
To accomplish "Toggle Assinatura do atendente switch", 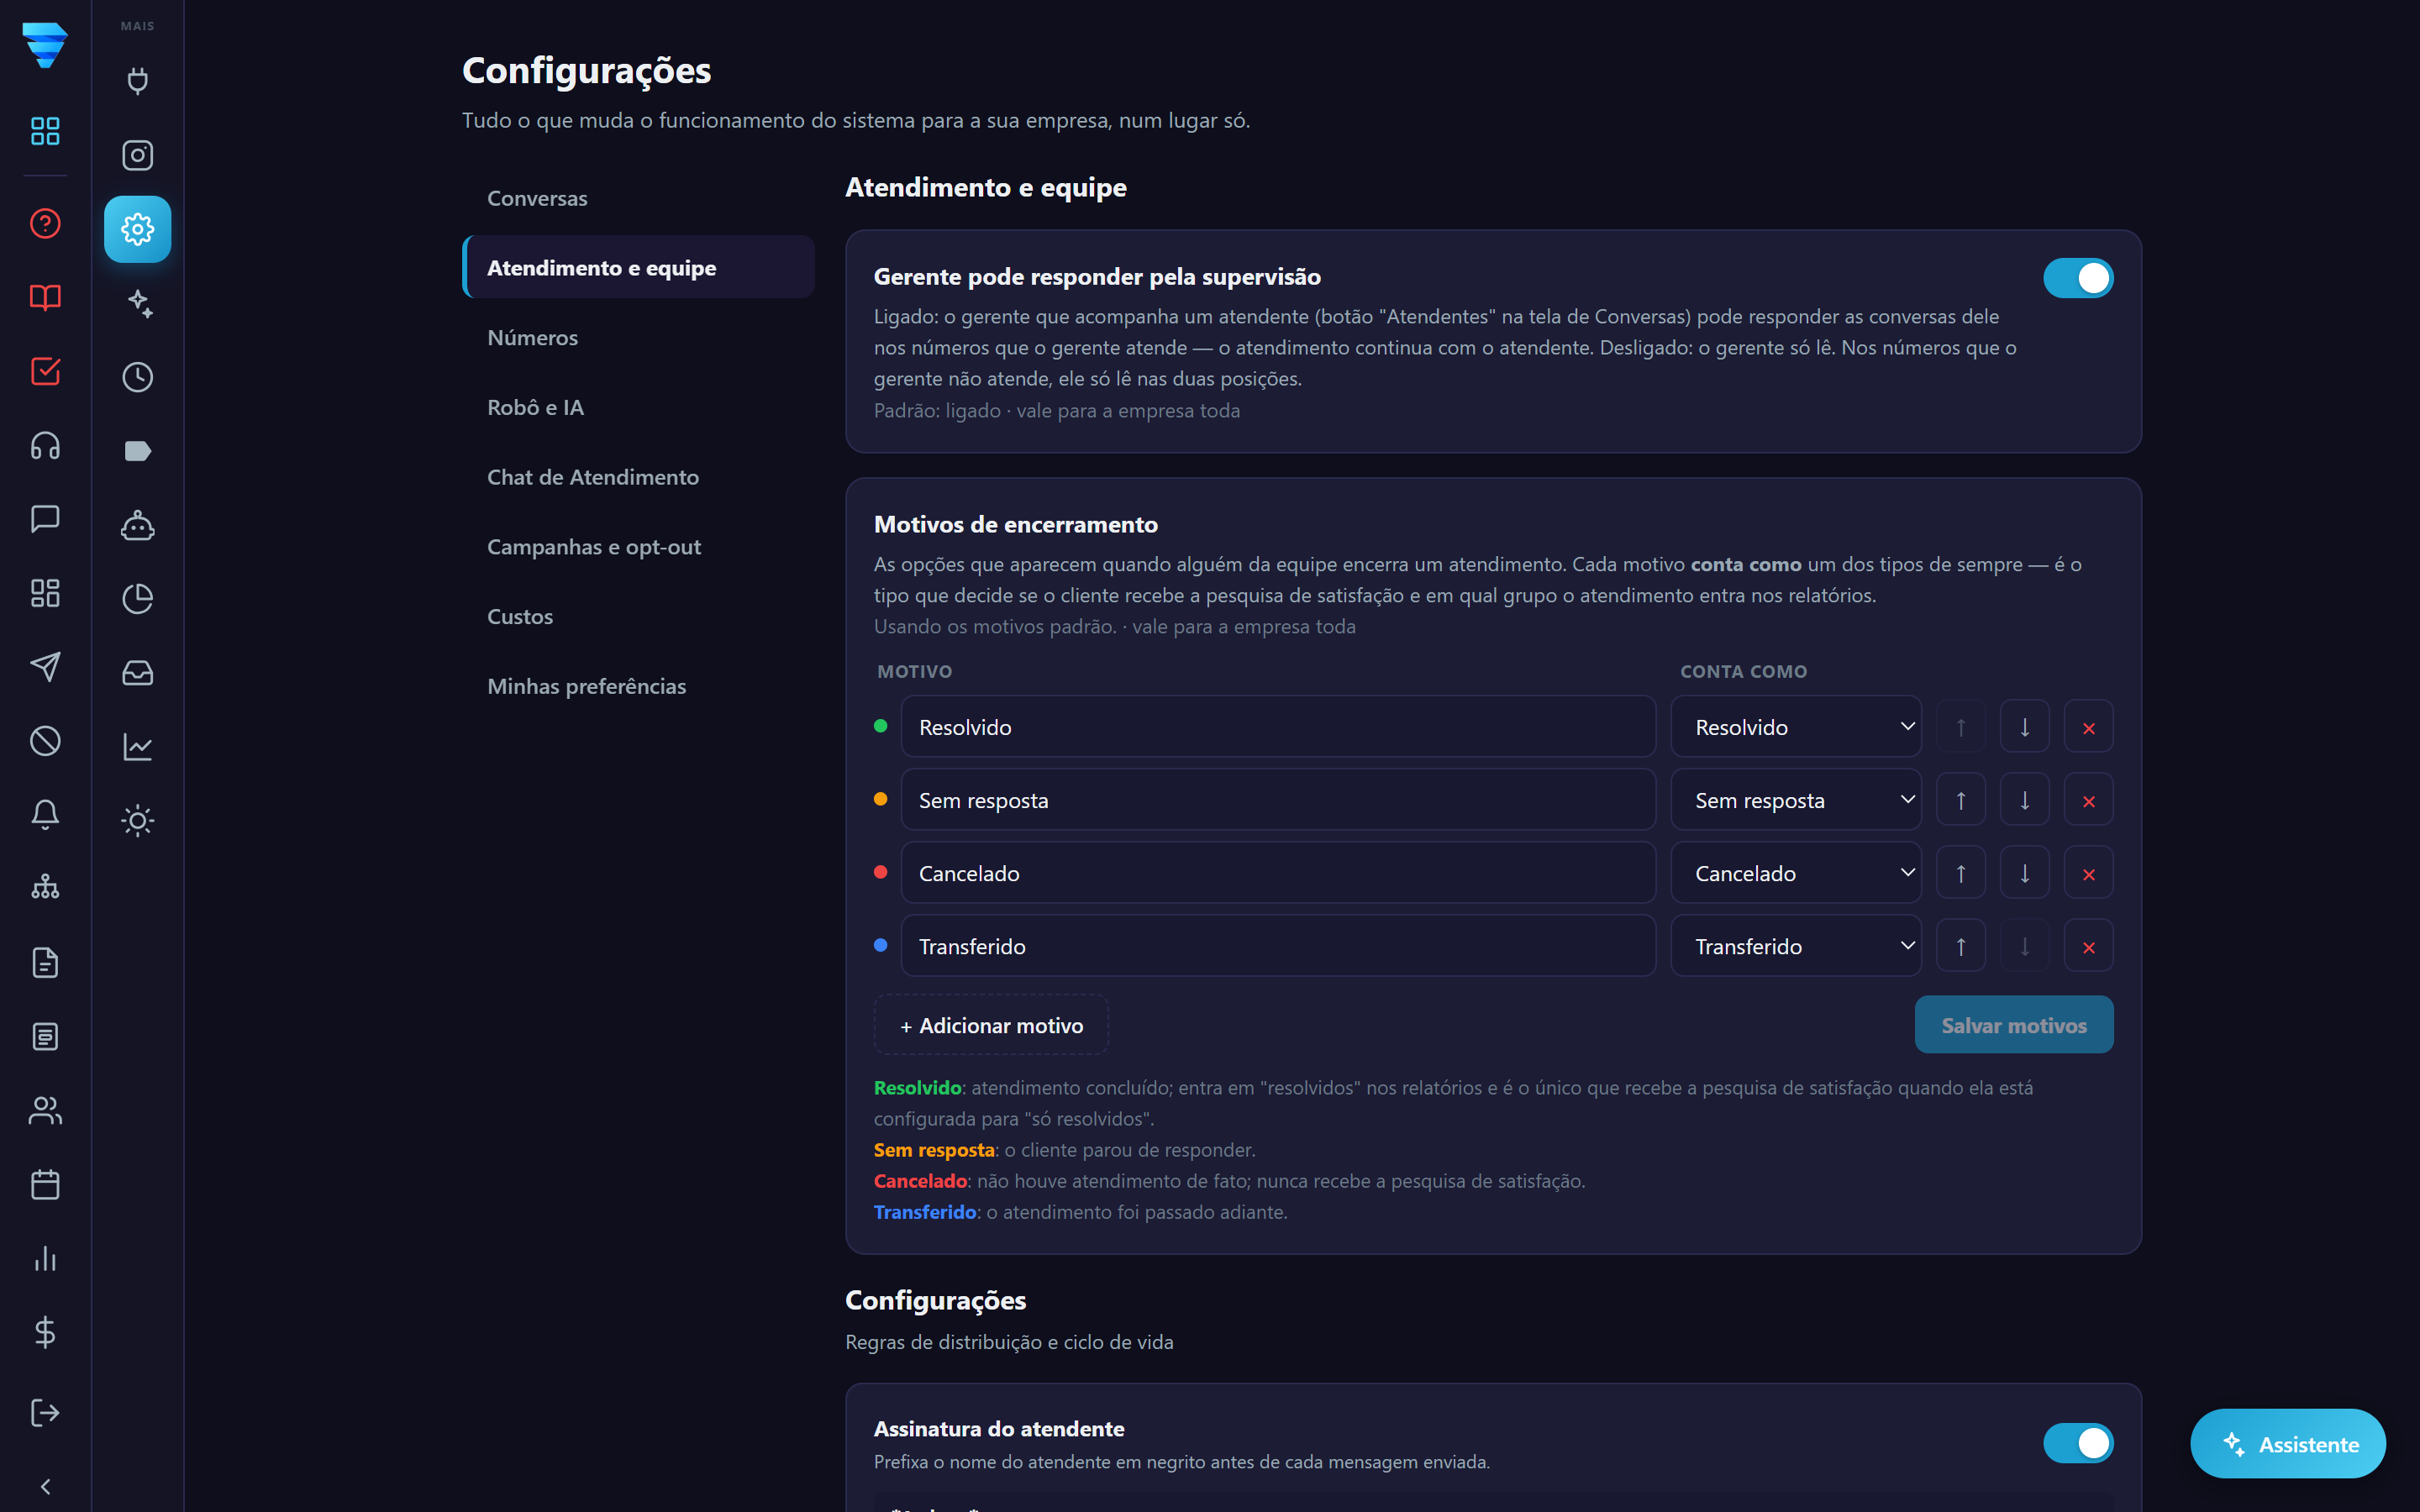I will click(x=2077, y=1443).
